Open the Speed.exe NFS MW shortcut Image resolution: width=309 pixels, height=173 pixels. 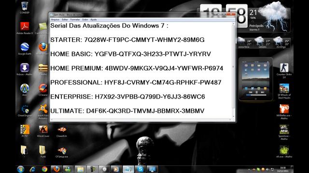tap(284, 132)
